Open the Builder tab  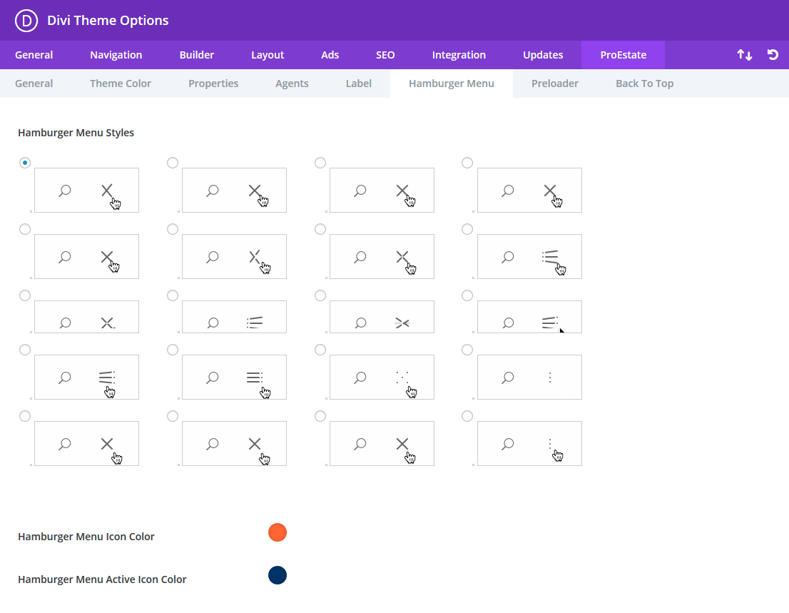(197, 55)
